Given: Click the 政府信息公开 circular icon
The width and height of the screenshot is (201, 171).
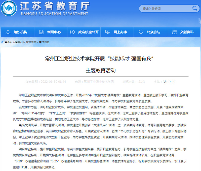Looking at the screenshot, I should [x=72, y=32].
